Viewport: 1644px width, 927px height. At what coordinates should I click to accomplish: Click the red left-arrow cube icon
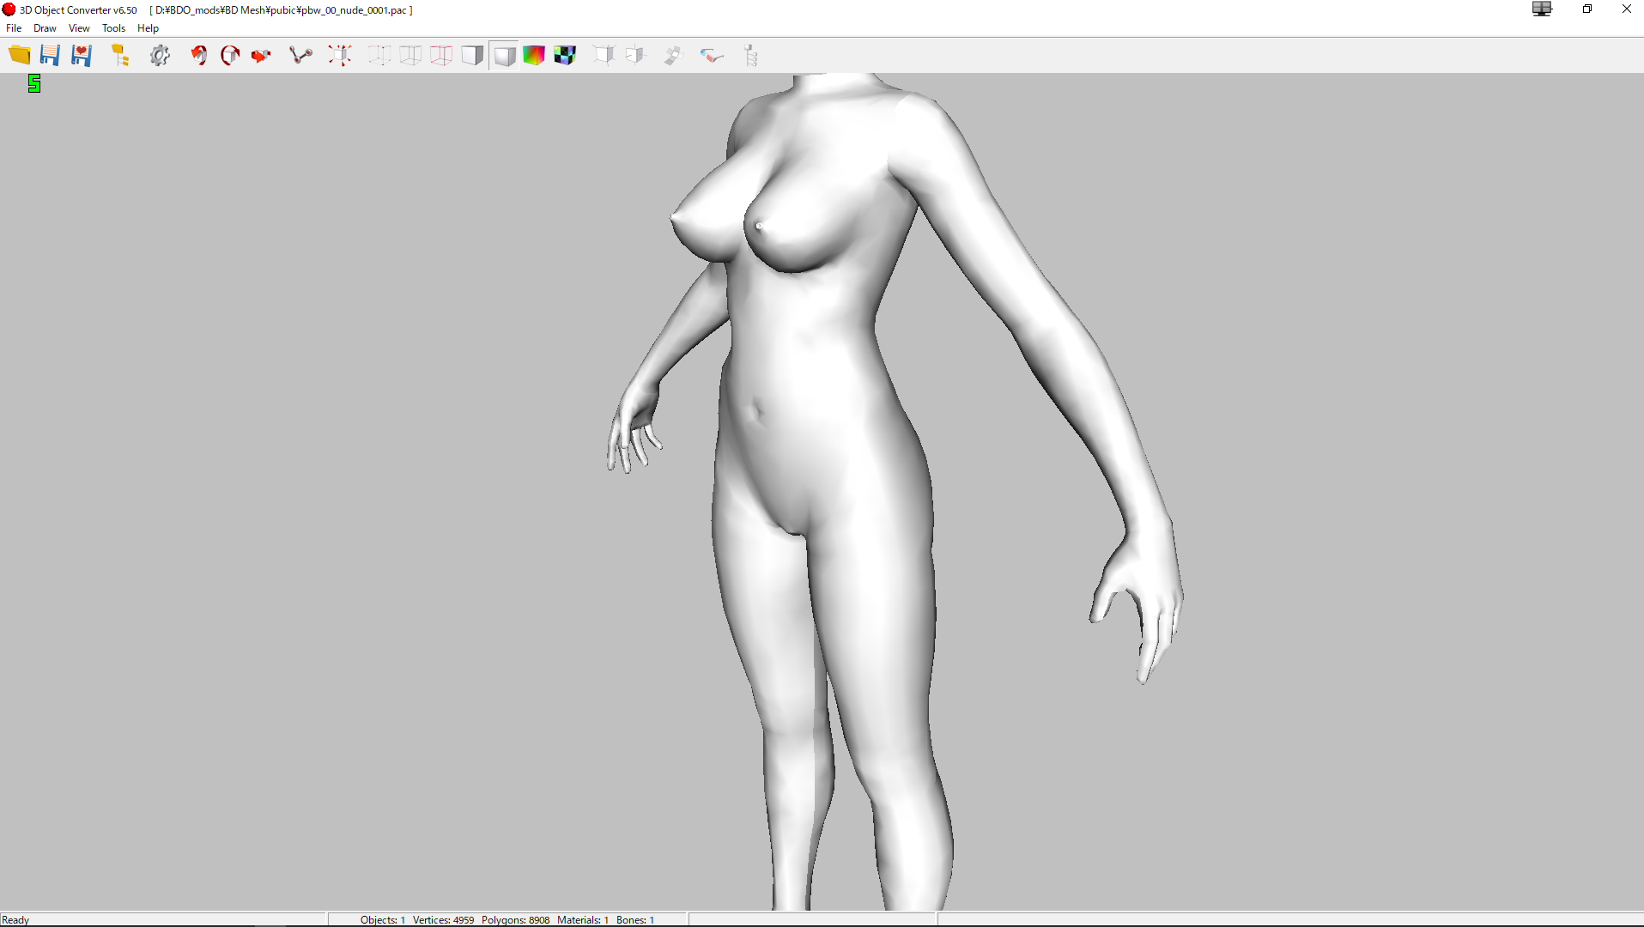click(x=261, y=56)
